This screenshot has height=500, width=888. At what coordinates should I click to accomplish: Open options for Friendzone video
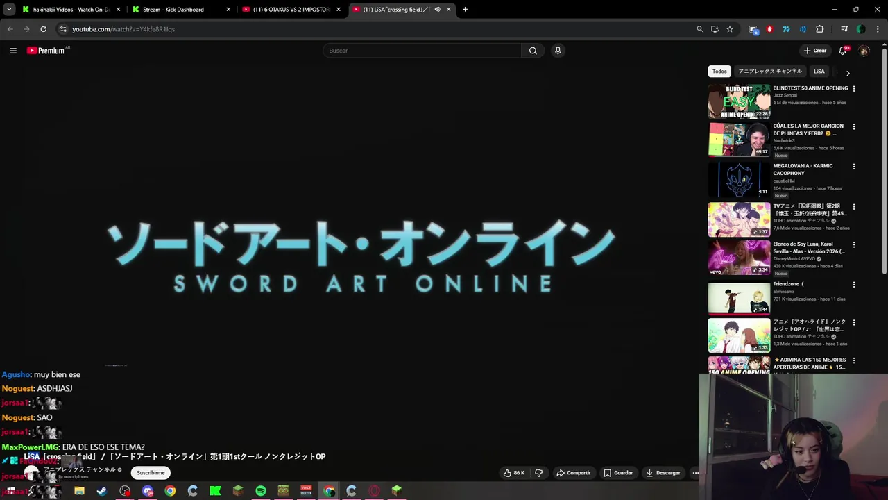854,285
